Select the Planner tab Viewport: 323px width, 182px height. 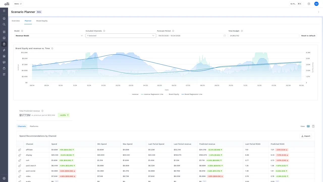[28, 21]
